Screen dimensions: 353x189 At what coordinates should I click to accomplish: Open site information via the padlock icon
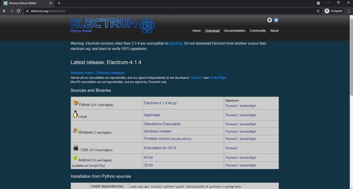coord(28,11)
